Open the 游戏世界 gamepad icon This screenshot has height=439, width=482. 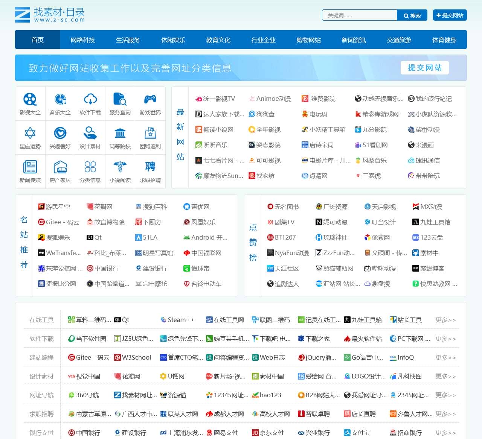(x=150, y=99)
